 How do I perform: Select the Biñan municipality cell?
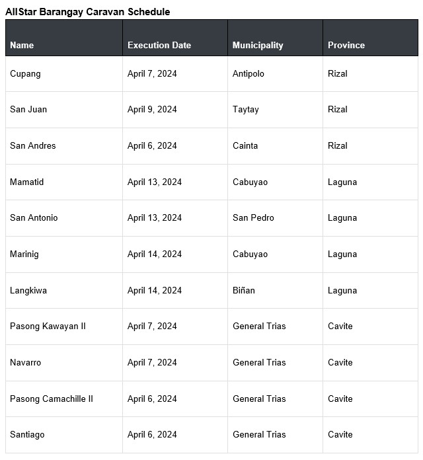pyautogui.click(x=244, y=290)
